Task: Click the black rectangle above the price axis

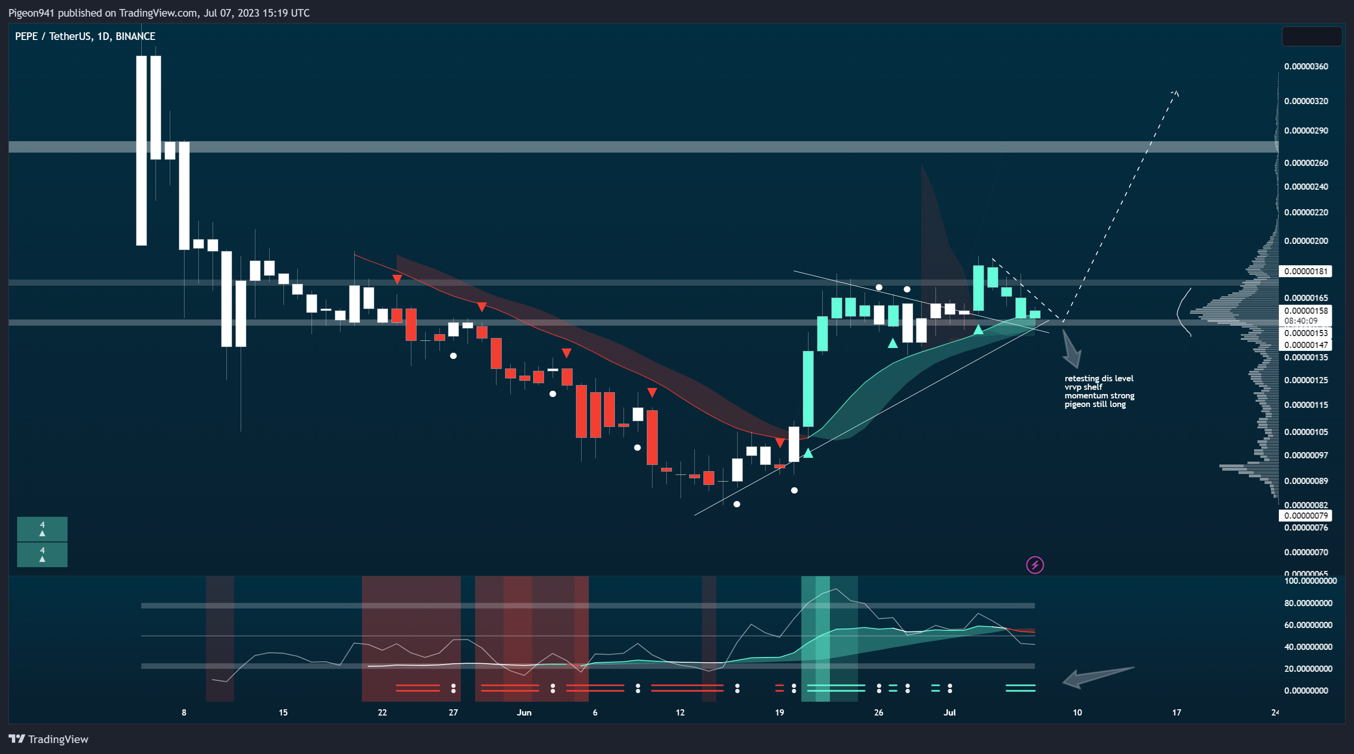Action: (x=1312, y=36)
